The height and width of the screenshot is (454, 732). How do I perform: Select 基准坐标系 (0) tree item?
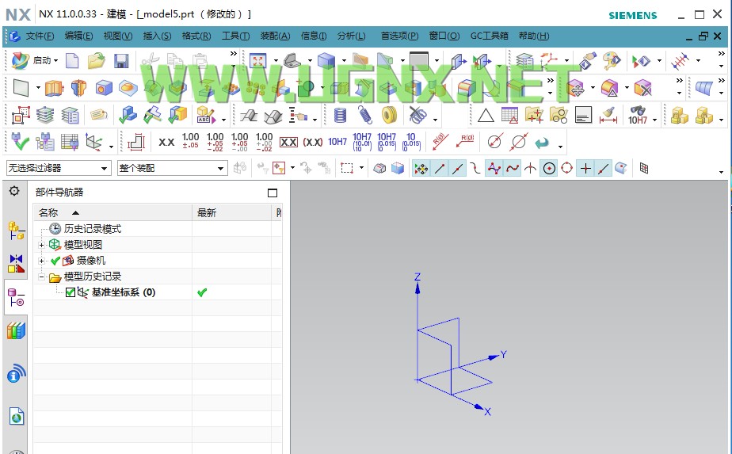click(x=124, y=292)
